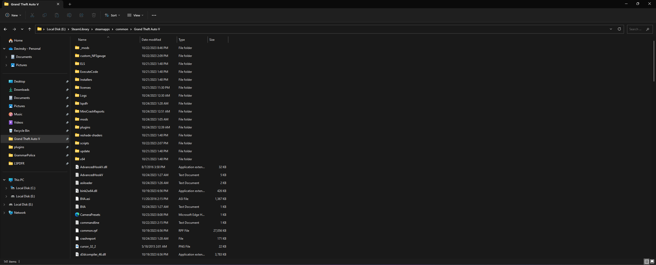Switch to details view layout icon
656x265 pixels.
647,261
